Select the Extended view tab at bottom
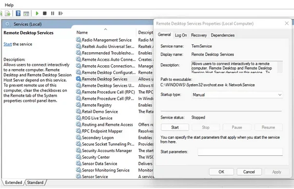This screenshot has height=189, width=294. (14, 183)
